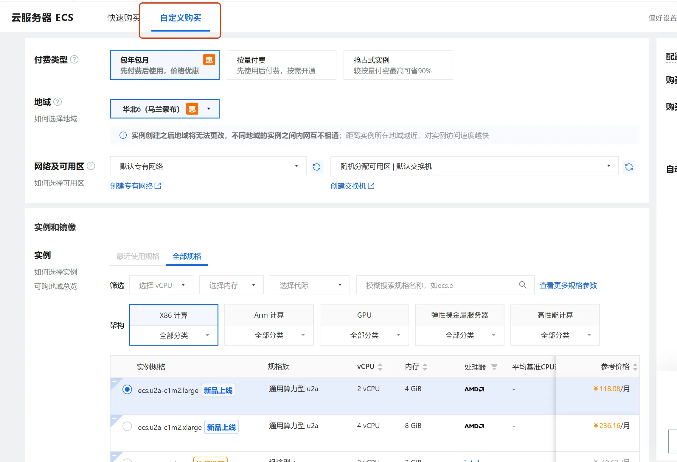Image resolution: width=677 pixels, height=462 pixels.
Task: Open 选择代际 filter dropdown
Action: tap(310, 285)
